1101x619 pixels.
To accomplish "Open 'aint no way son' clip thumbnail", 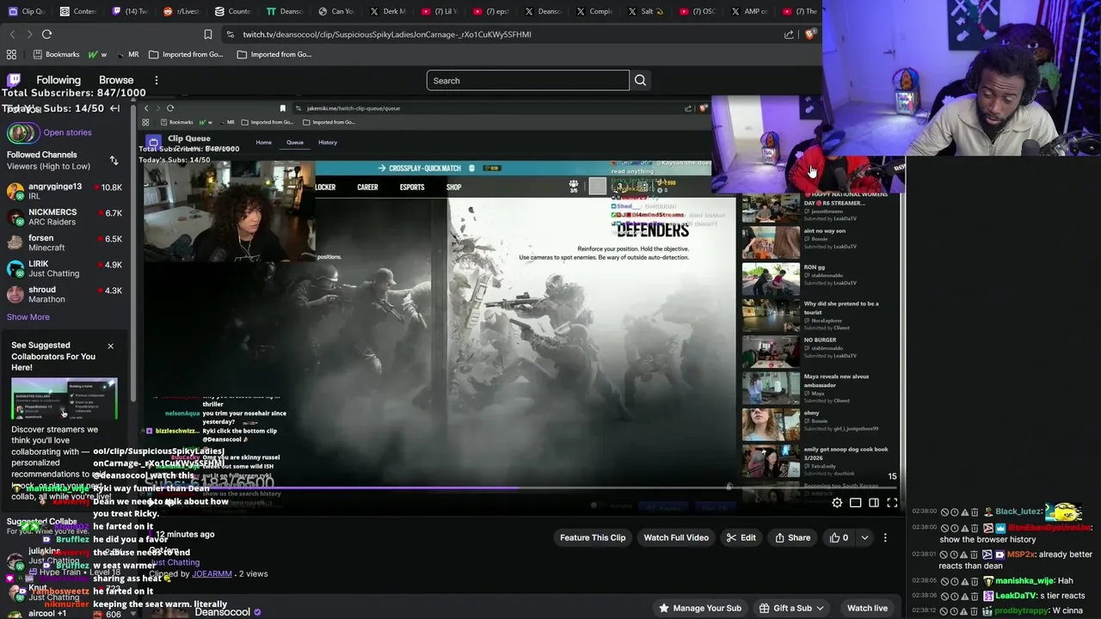I will (x=771, y=242).
